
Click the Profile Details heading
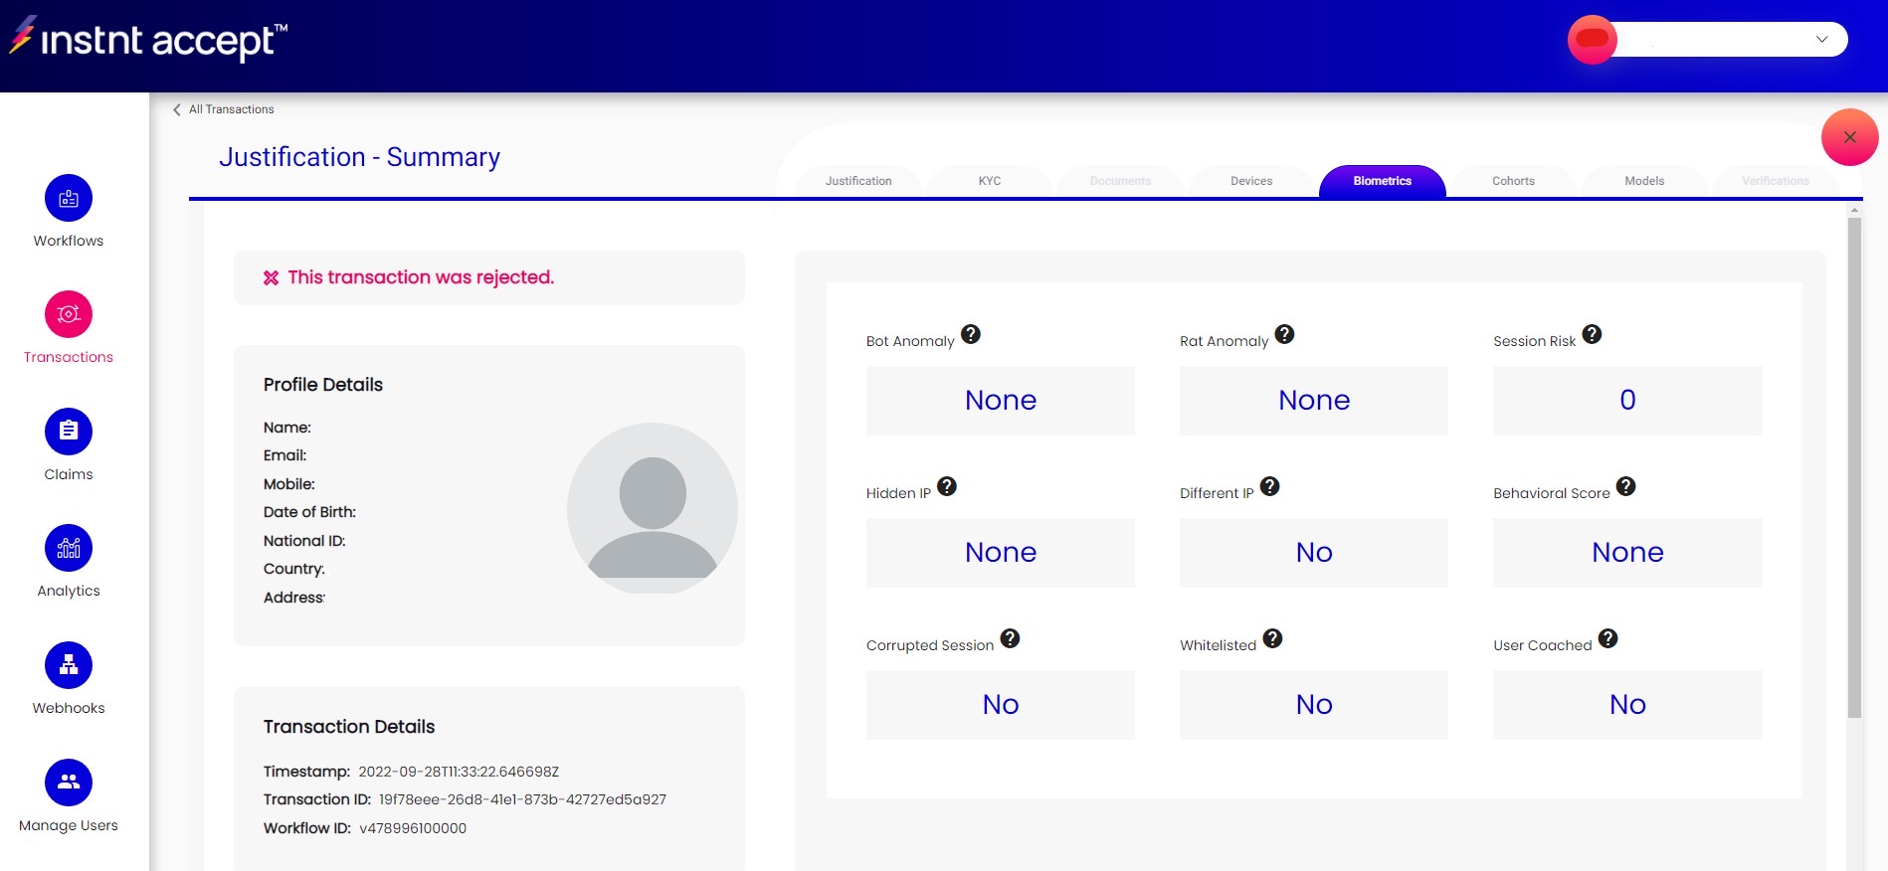pos(323,385)
